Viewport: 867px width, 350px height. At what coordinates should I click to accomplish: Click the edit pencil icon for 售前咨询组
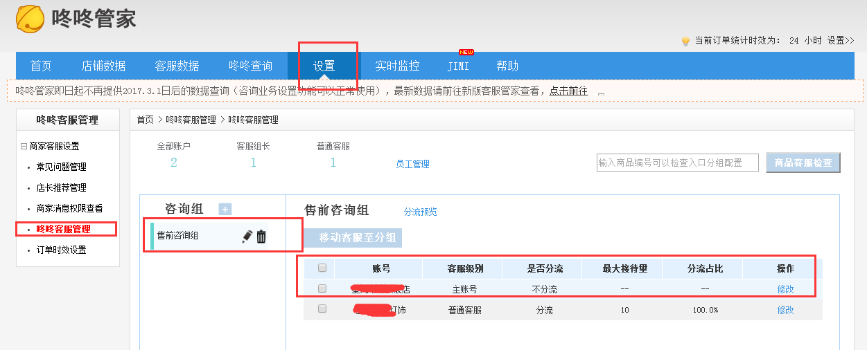pos(247,237)
